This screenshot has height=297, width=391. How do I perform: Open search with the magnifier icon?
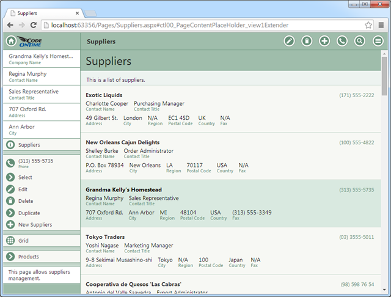pyautogui.click(x=360, y=42)
